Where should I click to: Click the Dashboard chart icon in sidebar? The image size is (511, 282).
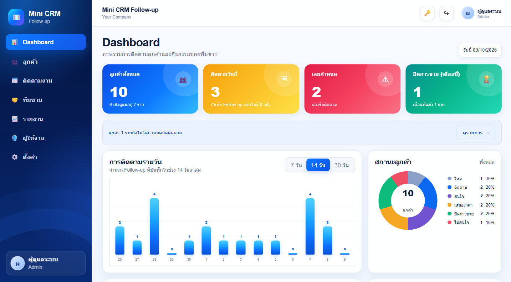[x=15, y=42]
